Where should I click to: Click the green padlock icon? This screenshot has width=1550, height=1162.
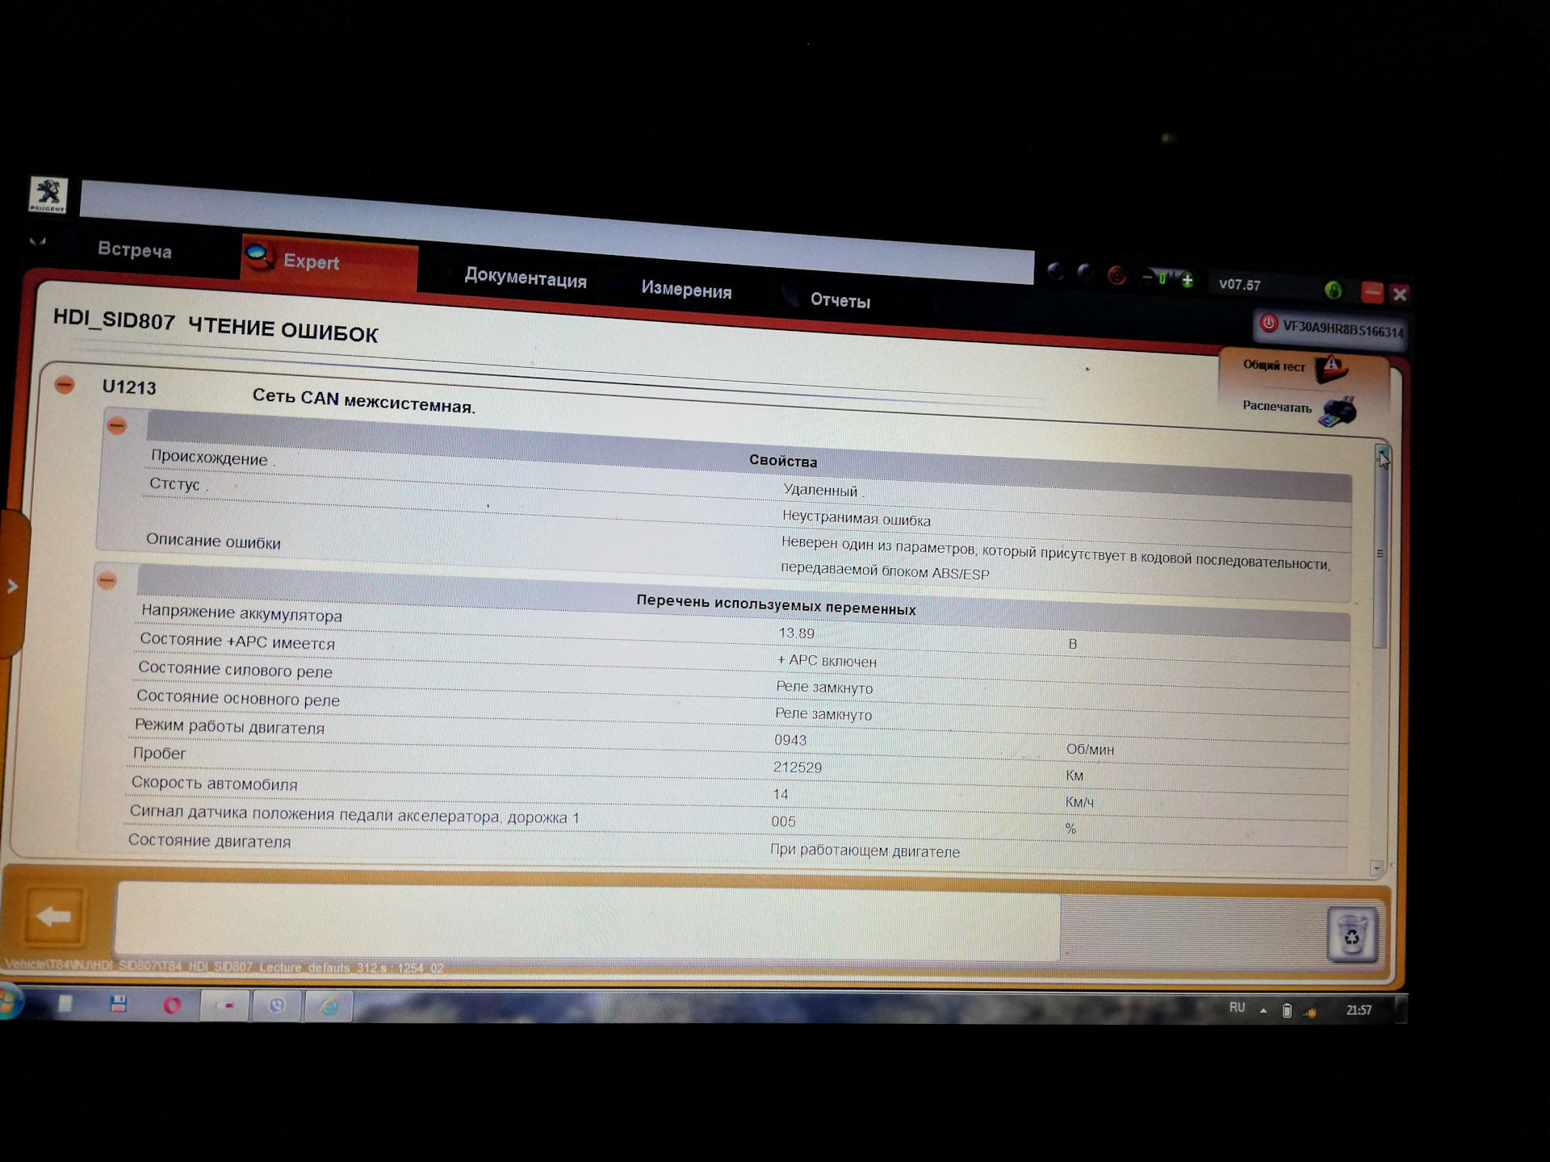click(x=1333, y=290)
